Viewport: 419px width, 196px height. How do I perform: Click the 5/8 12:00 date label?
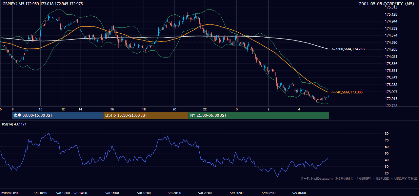(63, 193)
